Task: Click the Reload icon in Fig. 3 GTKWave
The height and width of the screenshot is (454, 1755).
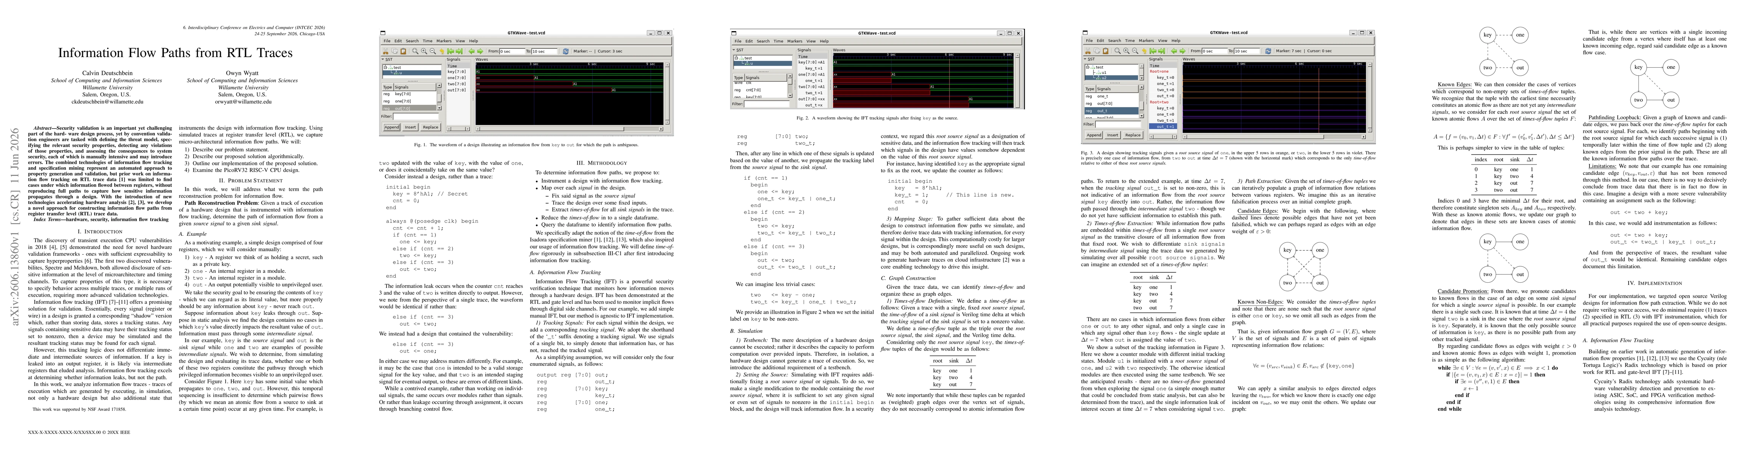Action: [x=1268, y=51]
